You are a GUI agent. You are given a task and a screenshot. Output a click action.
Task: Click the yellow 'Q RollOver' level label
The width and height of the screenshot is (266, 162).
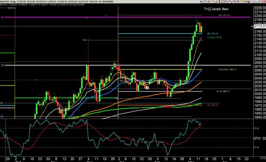pyautogui.click(x=227, y=69)
